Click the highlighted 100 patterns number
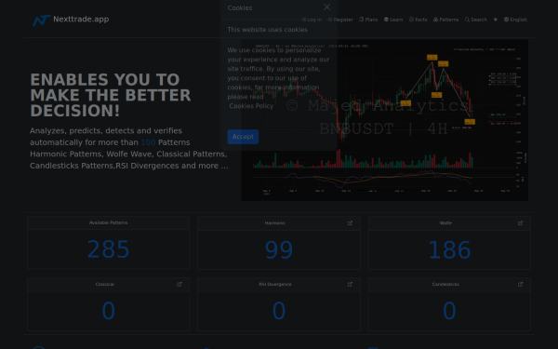The width and height of the screenshot is (558, 349). point(148,142)
